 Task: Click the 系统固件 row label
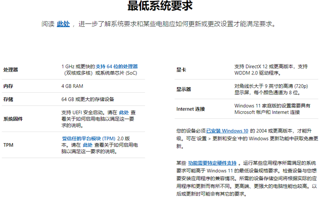click(x=13, y=119)
